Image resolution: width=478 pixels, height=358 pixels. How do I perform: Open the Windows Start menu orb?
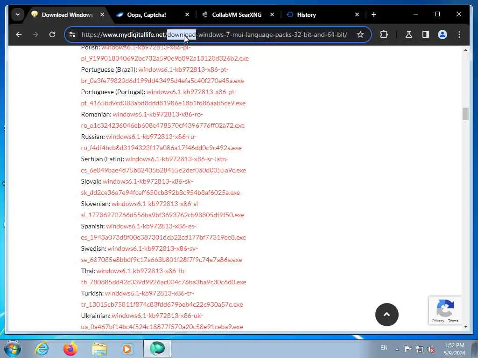[x=13, y=349]
